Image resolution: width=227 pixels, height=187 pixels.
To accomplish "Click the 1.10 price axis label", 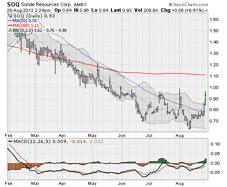I will [x=214, y=76].
